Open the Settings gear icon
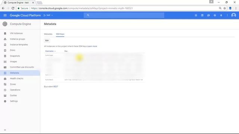This screenshot has width=239, height=134. click(x=5, y=101)
